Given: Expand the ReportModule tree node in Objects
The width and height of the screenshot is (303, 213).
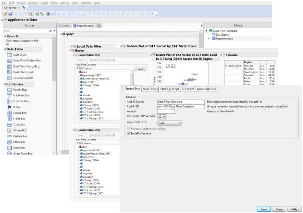Looking at the screenshot, I should point(209,38).
